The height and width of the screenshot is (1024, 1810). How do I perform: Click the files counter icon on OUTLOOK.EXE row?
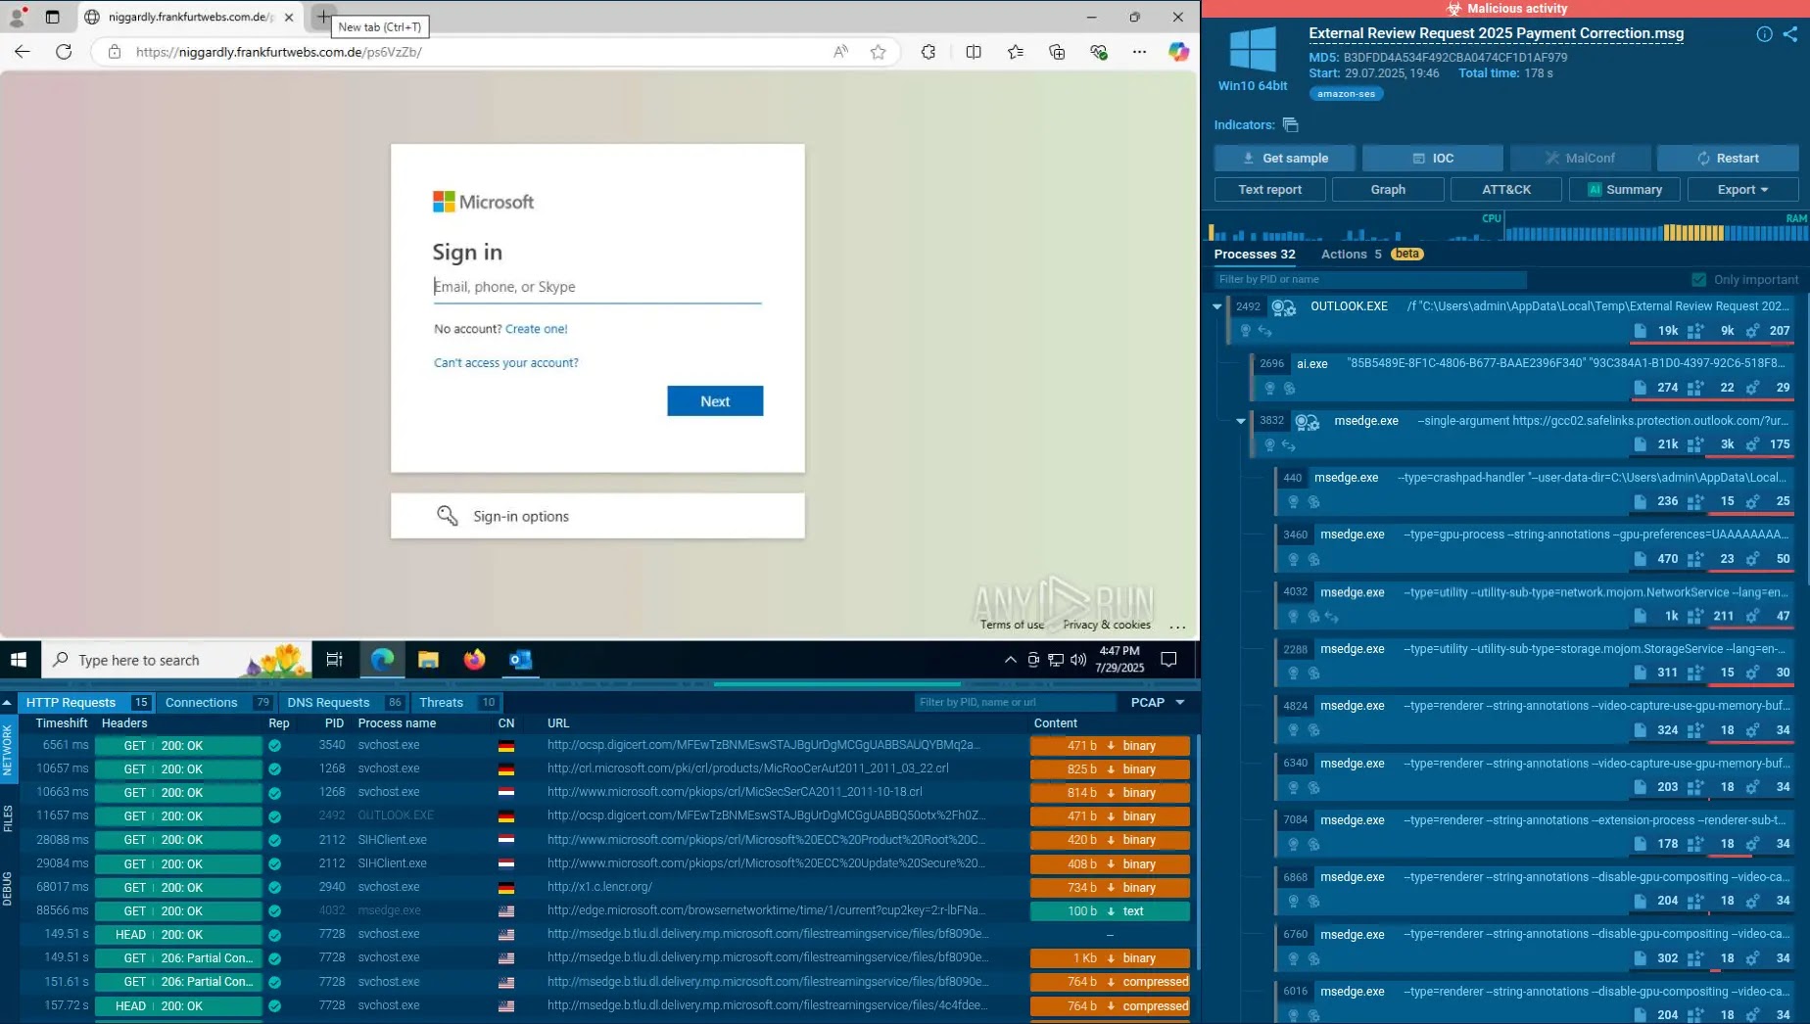pos(1642,331)
